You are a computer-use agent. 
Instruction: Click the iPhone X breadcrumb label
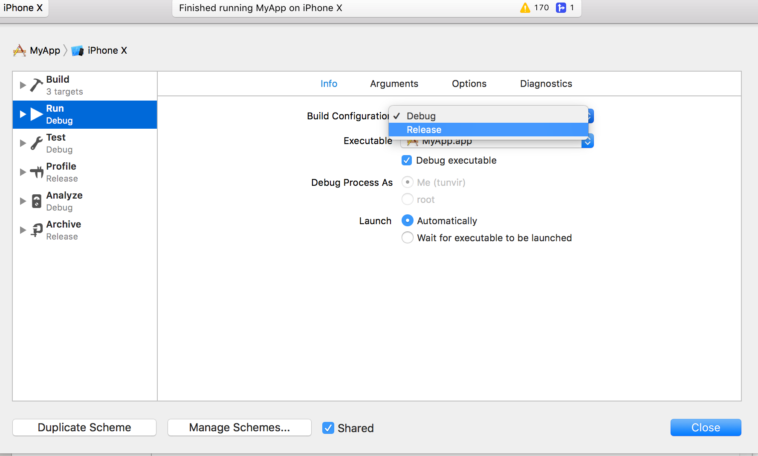[x=107, y=50]
